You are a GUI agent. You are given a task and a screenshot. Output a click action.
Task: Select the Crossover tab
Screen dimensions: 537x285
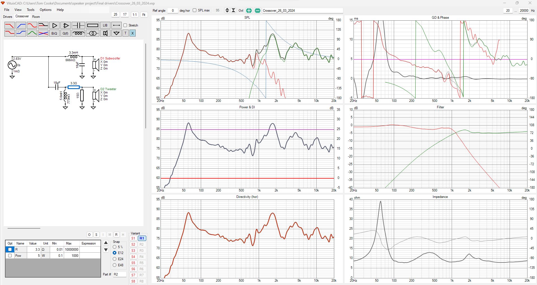(22, 16)
